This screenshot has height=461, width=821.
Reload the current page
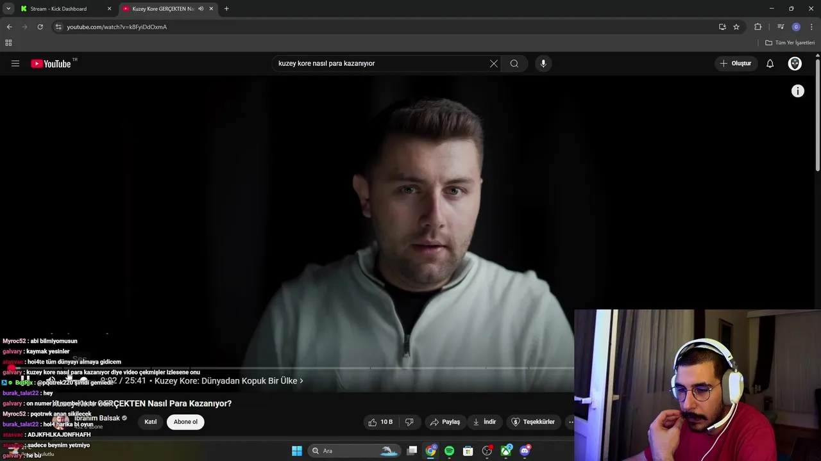[40, 27]
